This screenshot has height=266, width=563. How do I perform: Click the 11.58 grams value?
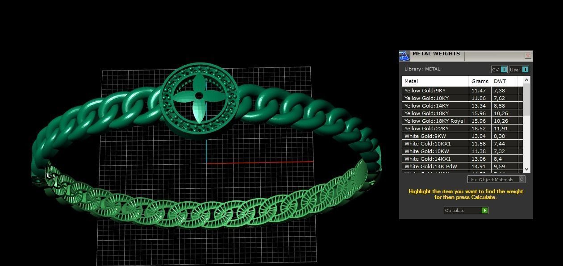pos(478,144)
